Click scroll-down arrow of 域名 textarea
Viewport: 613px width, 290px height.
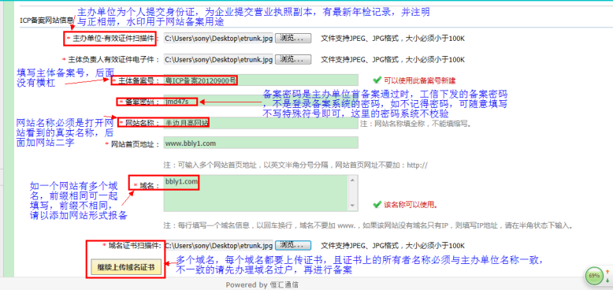(x=352, y=206)
